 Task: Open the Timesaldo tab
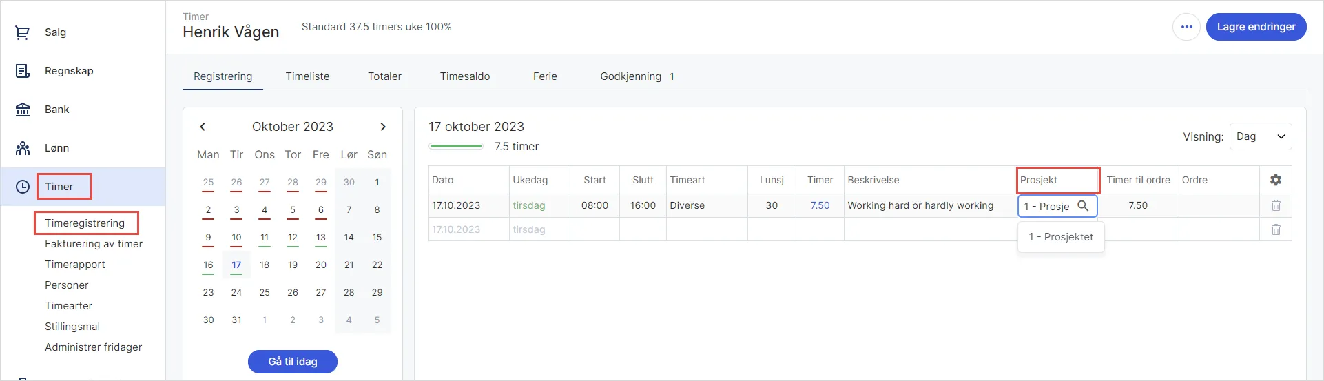click(x=465, y=76)
